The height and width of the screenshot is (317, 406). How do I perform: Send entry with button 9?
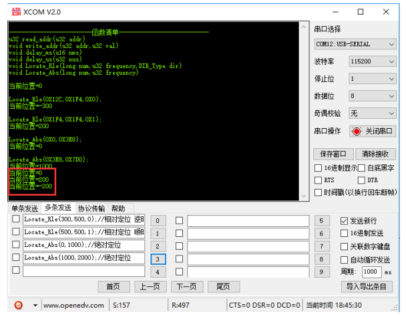click(x=322, y=272)
